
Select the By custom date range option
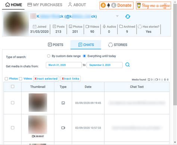pos(49,56)
